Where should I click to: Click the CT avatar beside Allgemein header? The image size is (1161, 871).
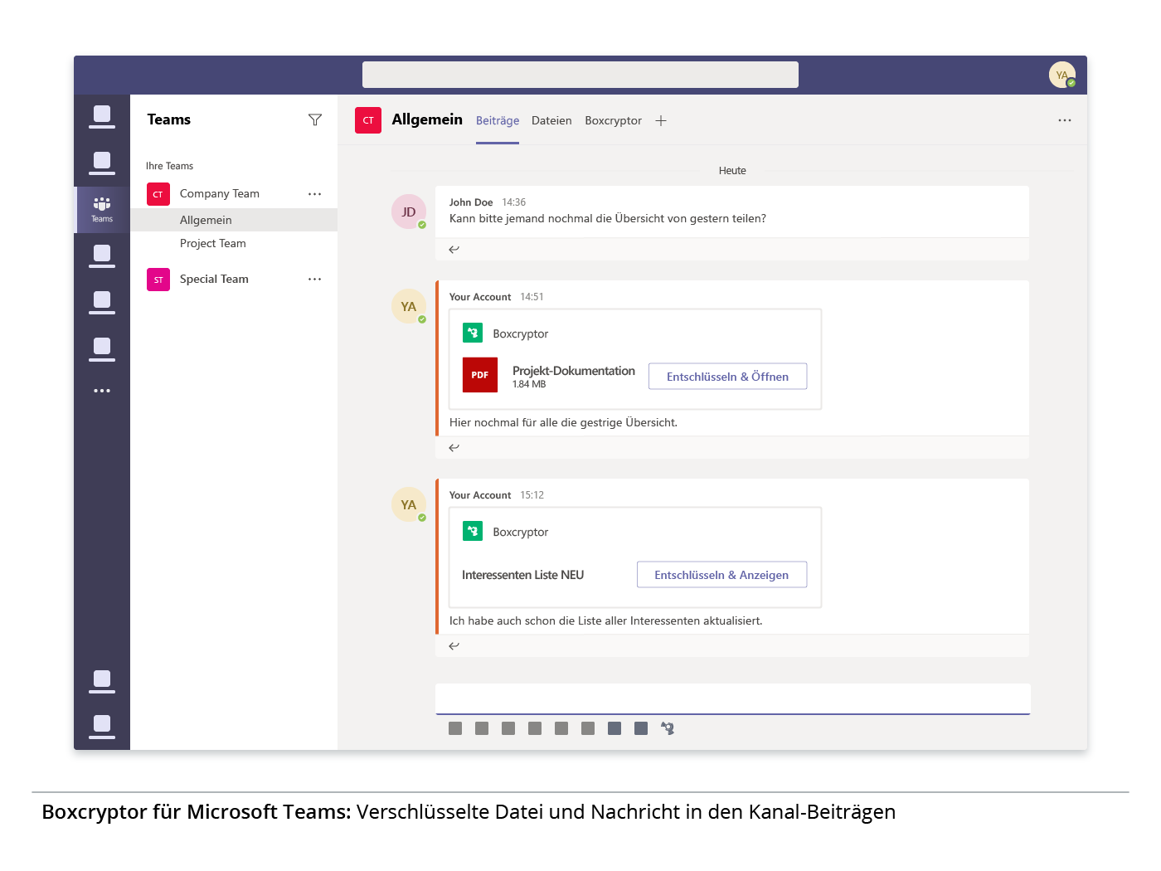(368, 120)
